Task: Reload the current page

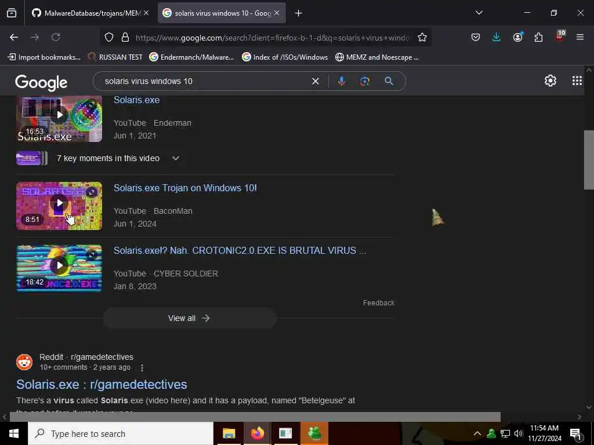Action: point(56,37)
